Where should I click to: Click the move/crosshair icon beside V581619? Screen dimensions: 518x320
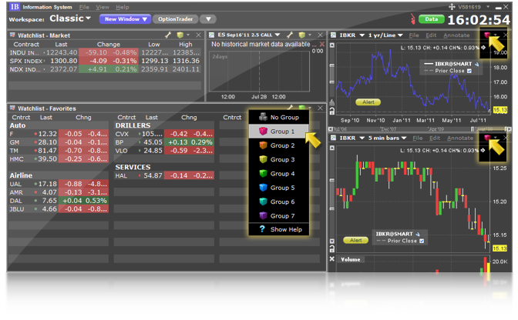point(452,7)
